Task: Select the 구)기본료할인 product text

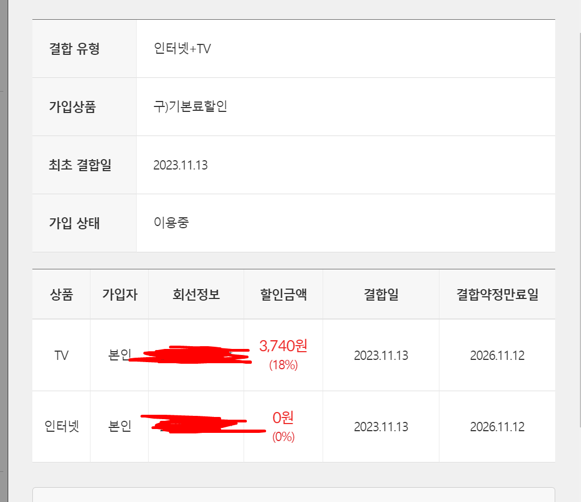Action: 190,106
